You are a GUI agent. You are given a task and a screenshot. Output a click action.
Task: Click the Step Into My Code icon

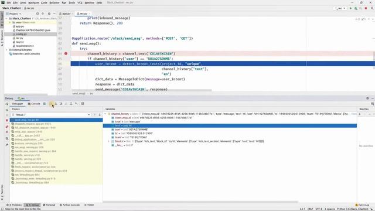61,104
